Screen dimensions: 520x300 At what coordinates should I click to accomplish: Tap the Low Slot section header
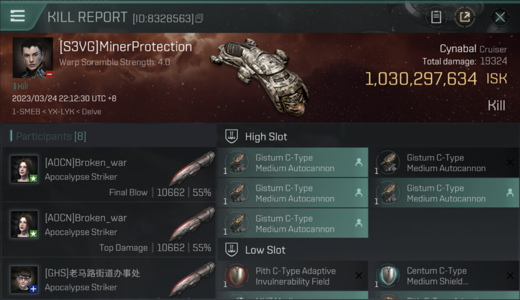265,250
